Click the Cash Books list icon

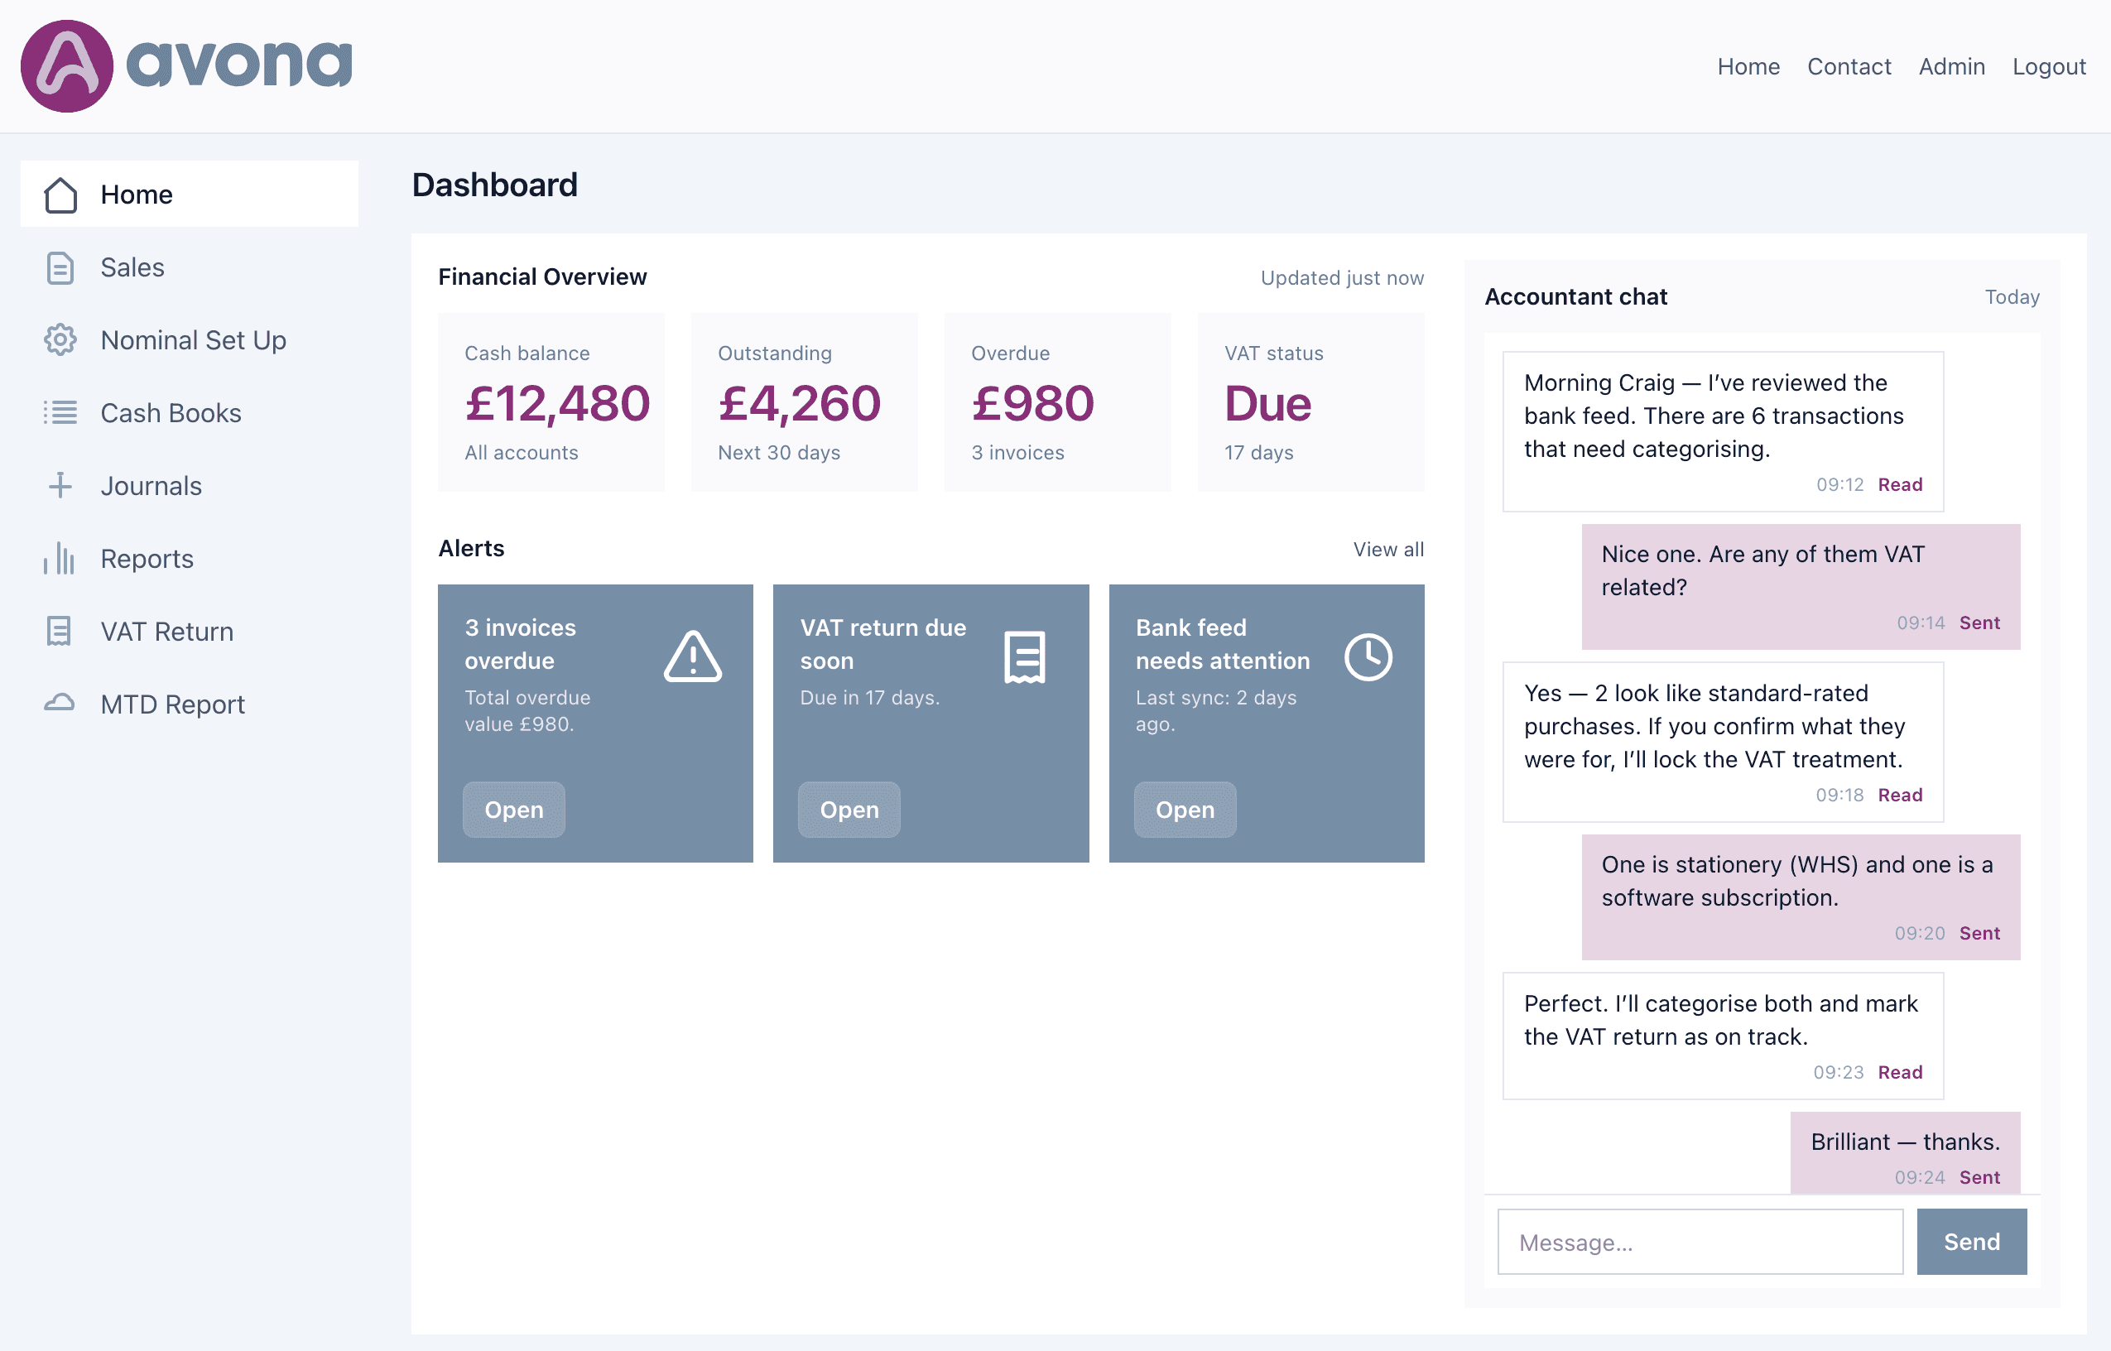(60, 412)
